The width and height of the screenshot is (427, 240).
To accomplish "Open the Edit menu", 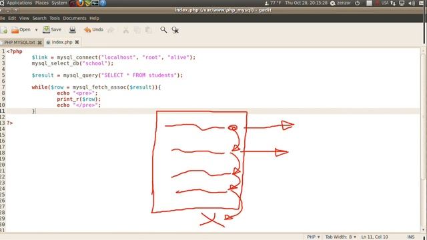I will pyautogui.click(x=12, y=18).
